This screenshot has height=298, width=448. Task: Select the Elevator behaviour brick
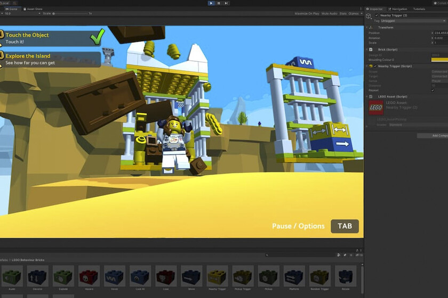37,276
